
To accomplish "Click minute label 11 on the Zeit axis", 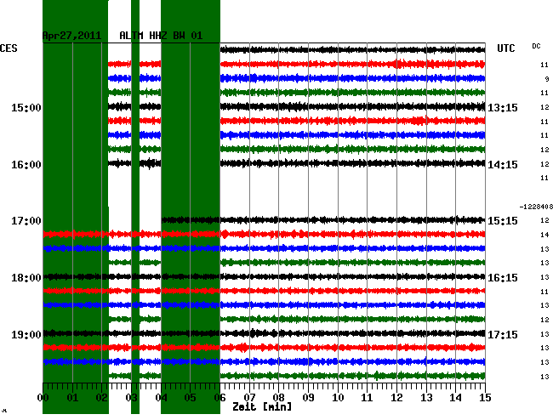I will [368, 398].
